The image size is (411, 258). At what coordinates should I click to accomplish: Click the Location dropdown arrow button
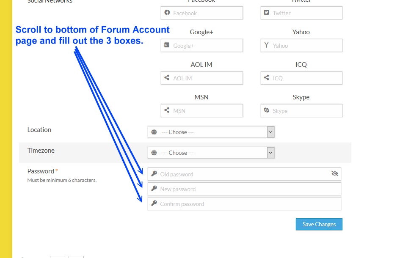pyautogui.click(x=270, y=132)
